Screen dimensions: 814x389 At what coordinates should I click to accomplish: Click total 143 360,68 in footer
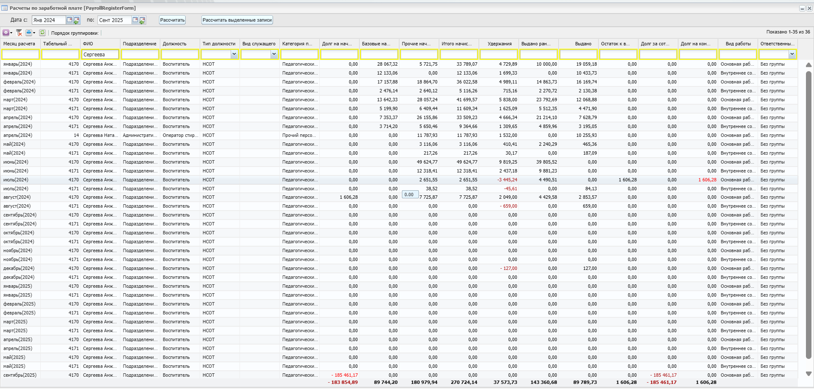click(x=544, y=382)
